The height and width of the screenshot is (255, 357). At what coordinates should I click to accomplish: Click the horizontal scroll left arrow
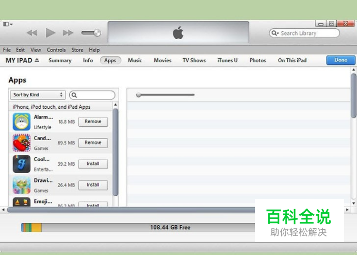click(x=3, y=210)
